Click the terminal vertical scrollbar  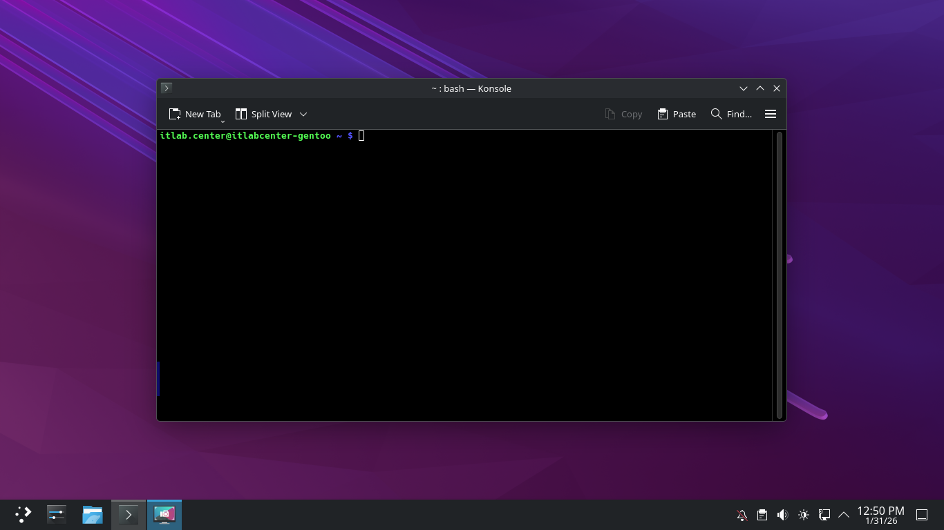click(780, 275)
